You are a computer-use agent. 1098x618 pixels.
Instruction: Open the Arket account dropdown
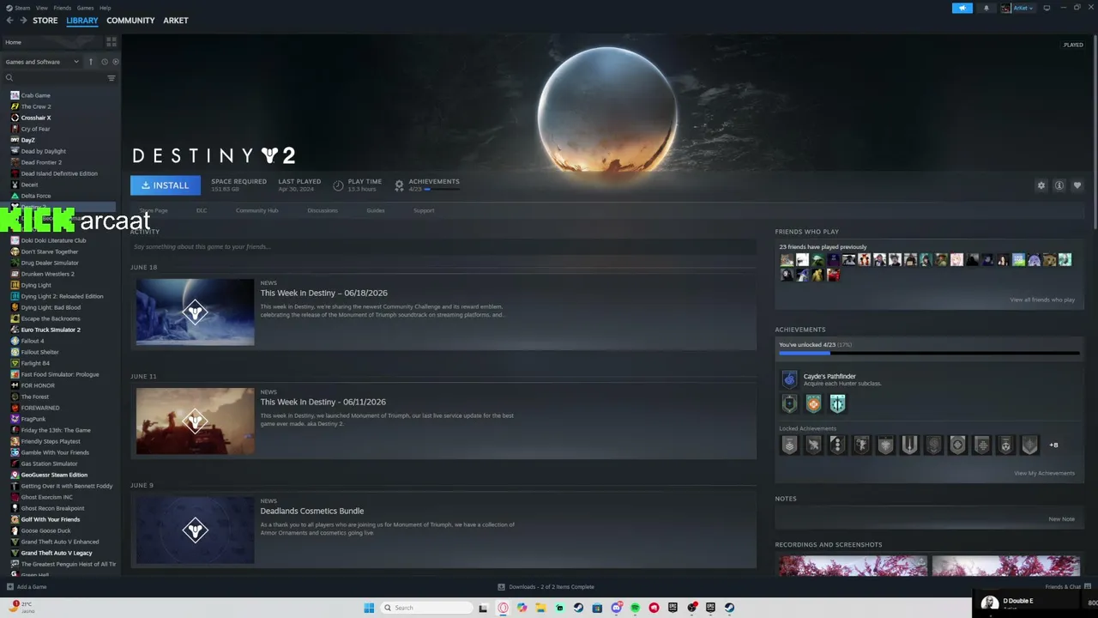click(1017, 8)
